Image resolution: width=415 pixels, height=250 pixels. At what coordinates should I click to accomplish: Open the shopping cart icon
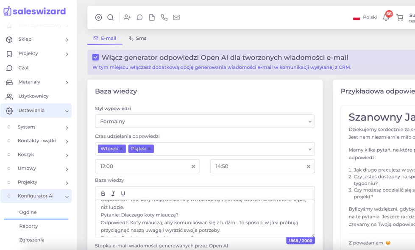400,17
